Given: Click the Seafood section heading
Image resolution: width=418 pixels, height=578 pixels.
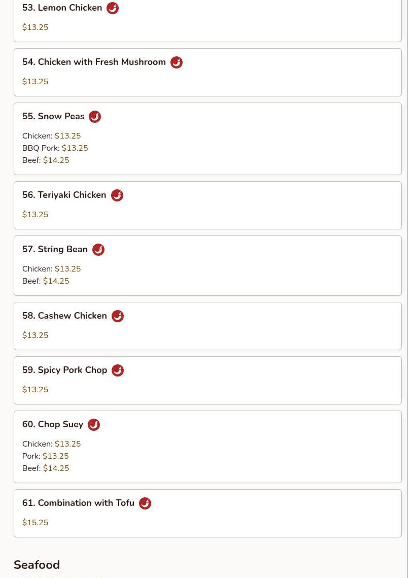Looking at the screenshot, I should coord(37,565).
